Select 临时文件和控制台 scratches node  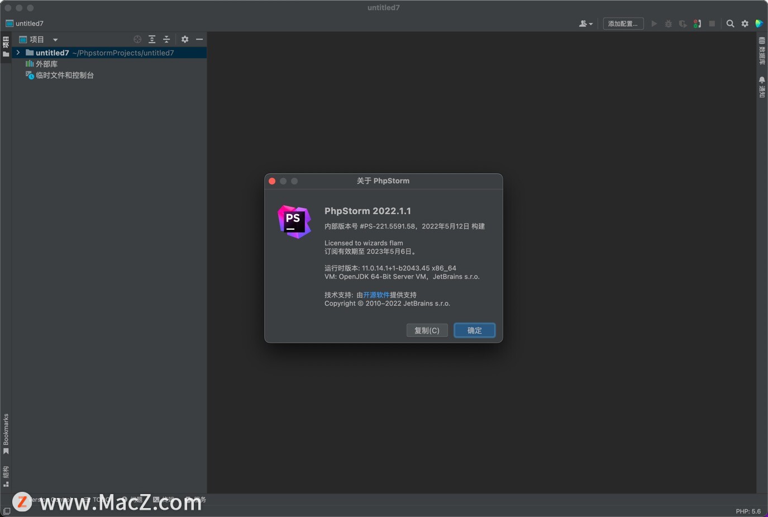60,75
